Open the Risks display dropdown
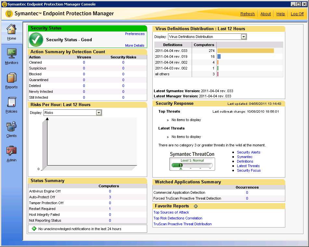The height and width of the screenshot is (247, 309). 99,113
